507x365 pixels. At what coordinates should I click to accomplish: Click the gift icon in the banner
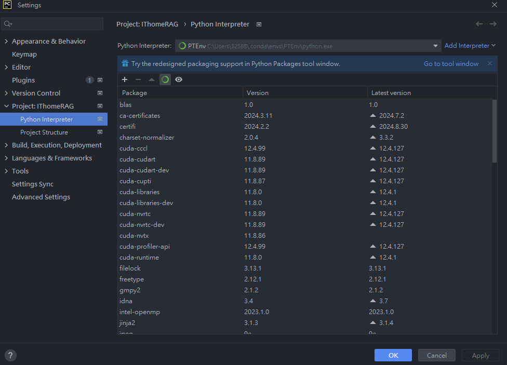[x=125, y=63]
